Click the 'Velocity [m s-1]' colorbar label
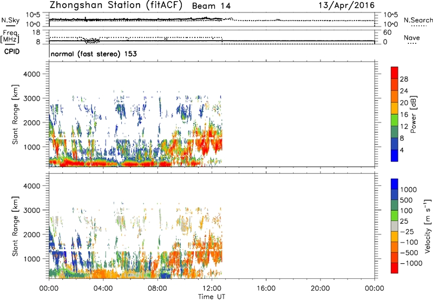Viewport: 433px width, 300px height. pos(428,226)
